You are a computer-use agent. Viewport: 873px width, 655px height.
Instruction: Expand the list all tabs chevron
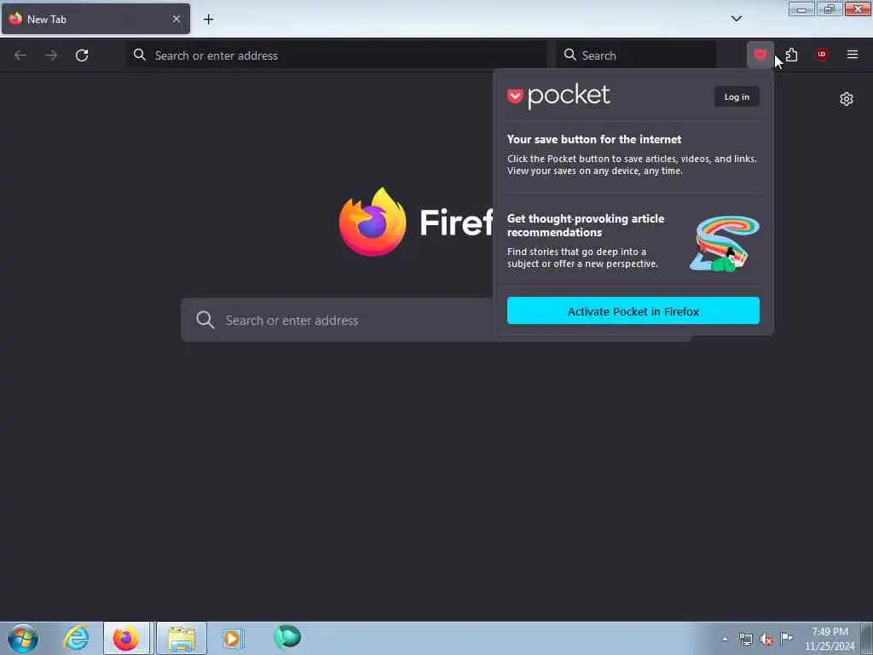tap(736, 19)
